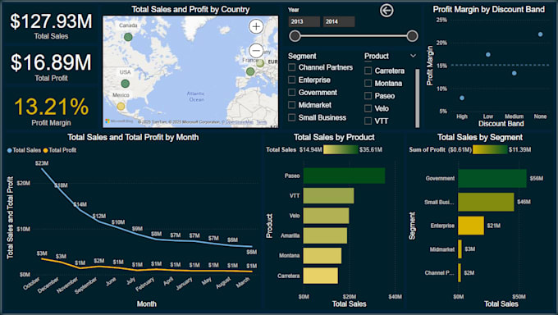Viewport: 558px width, 315px height.
Task: Click the 2013 year start field
Action: [304, 21]
